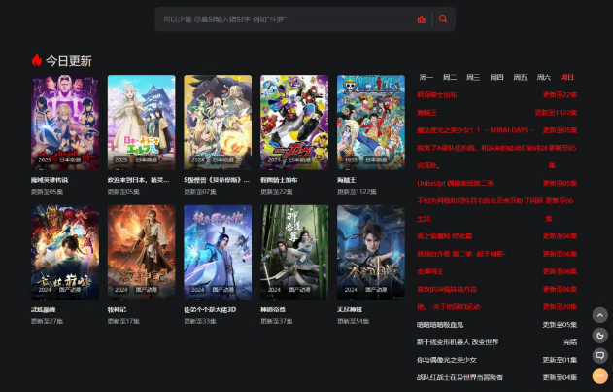Screen dimensions: 613x392
Task: Click the orange three-dots floating button
Action: tap(600, 375)
